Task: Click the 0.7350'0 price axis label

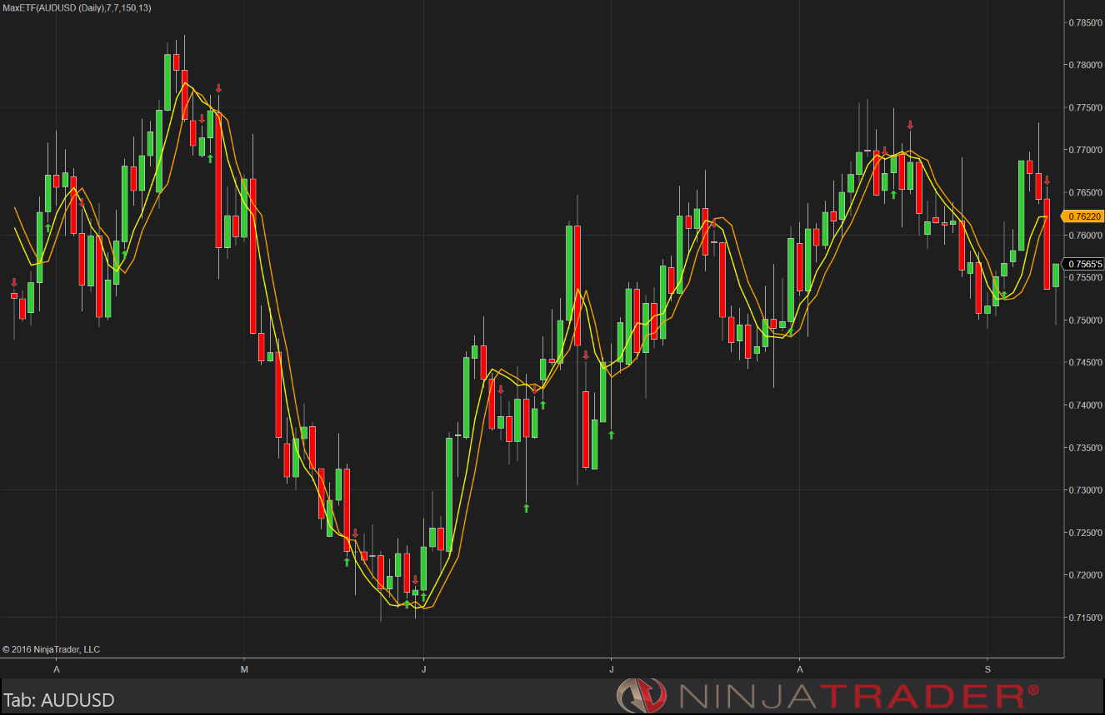Action: pyautogui.click(x=1085, y=447)
